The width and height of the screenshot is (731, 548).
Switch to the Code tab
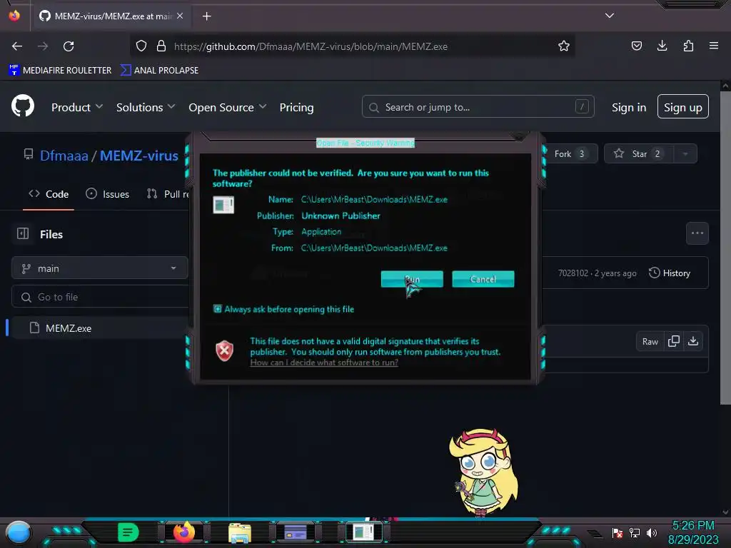(x=49, y=194)
